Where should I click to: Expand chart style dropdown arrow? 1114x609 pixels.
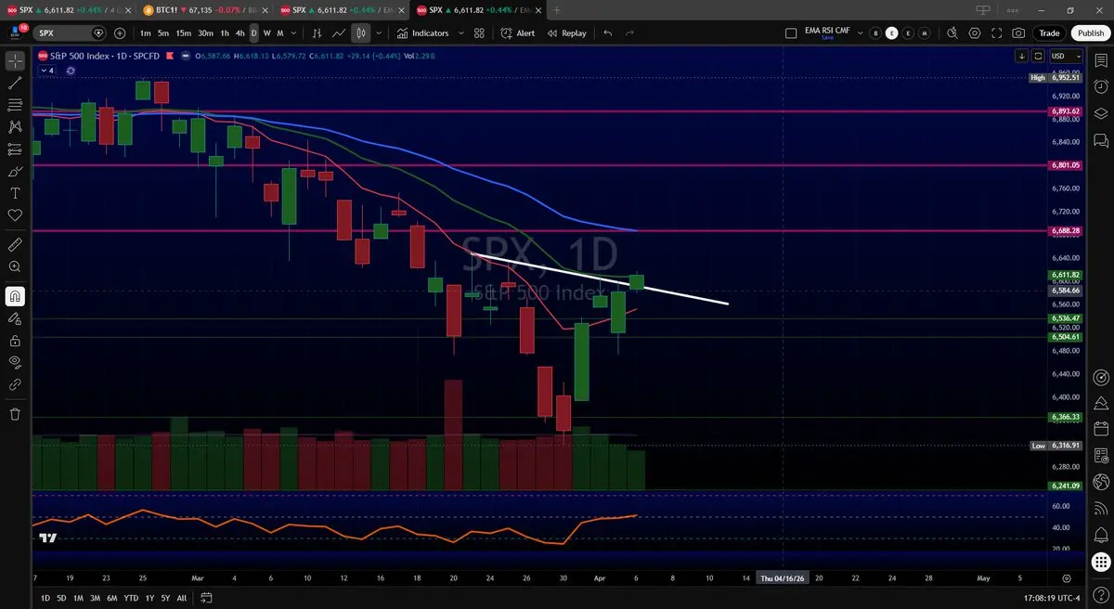378,33
